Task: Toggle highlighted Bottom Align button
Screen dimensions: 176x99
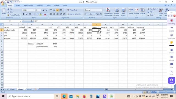Action: 57,10
